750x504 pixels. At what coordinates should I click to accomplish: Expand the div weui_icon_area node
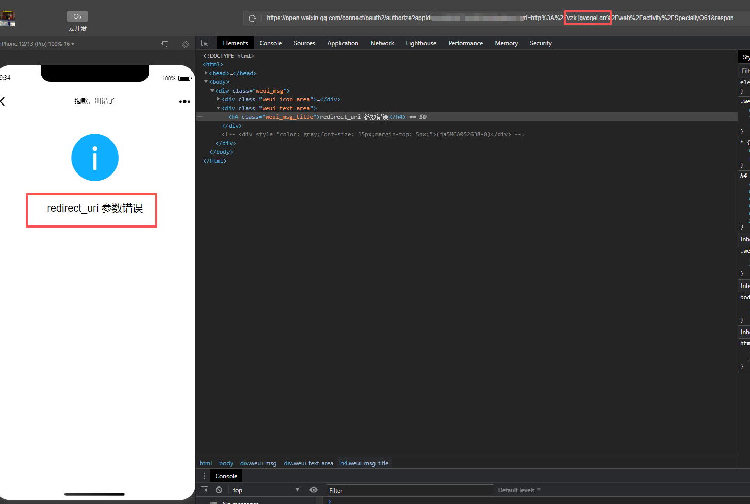tap(219, 99)
